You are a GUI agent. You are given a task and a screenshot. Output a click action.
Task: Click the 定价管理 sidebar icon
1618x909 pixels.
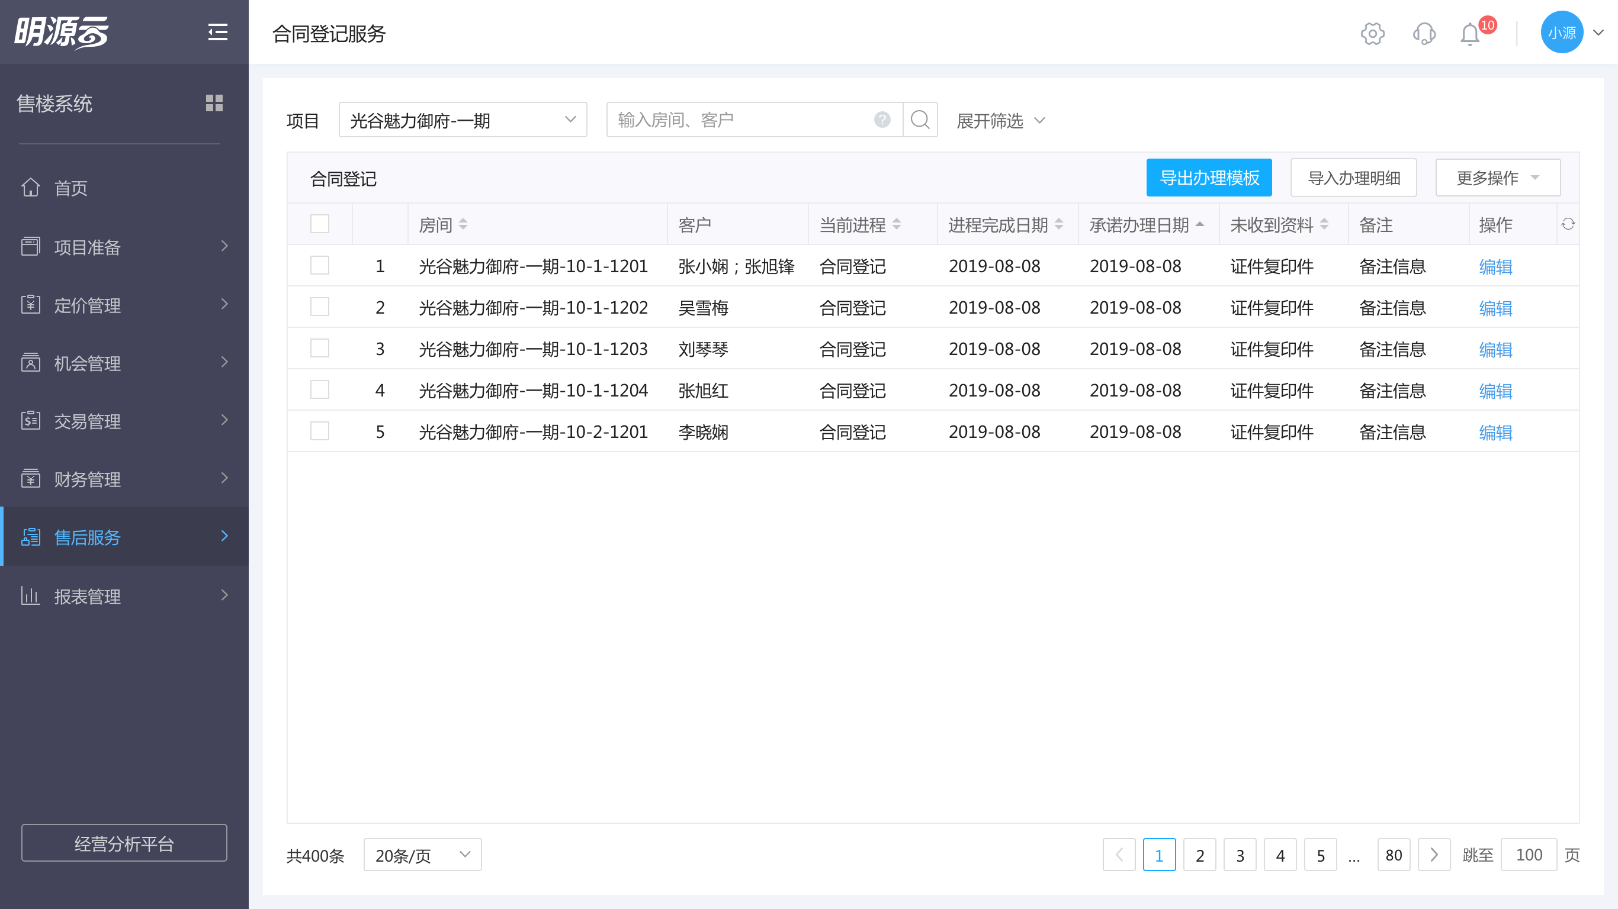30,304
